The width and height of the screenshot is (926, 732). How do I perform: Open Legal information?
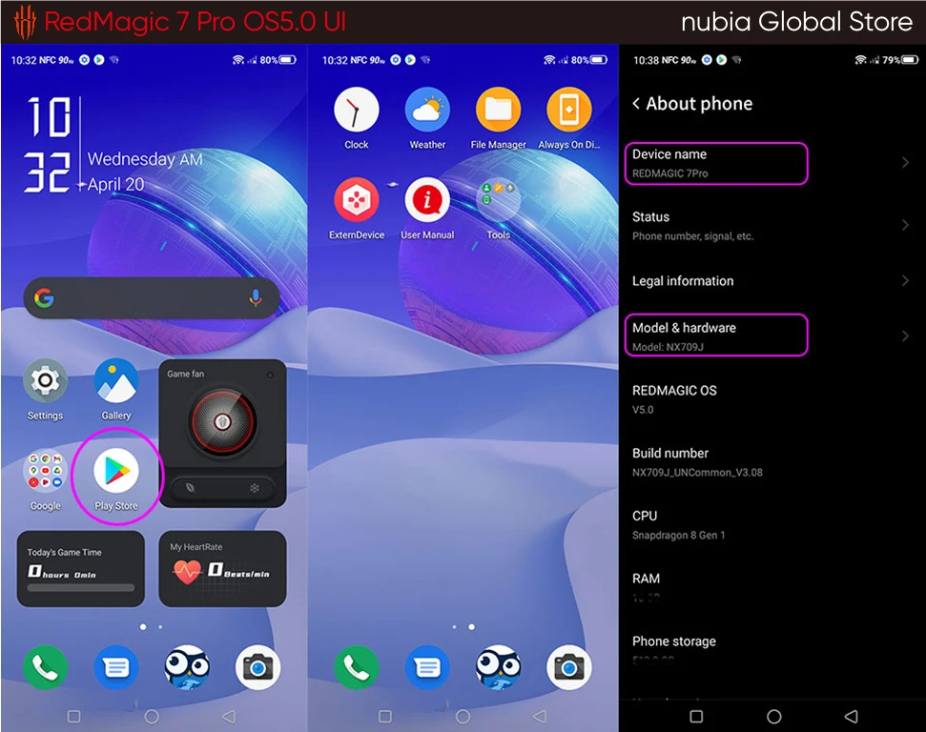(x=772, y=281)
